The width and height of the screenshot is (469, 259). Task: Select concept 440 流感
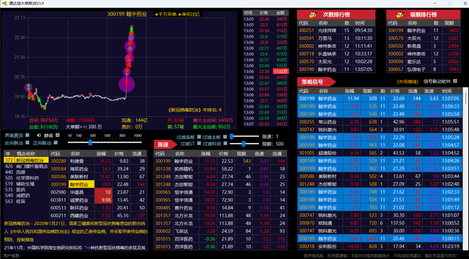(x=26, y=172)
